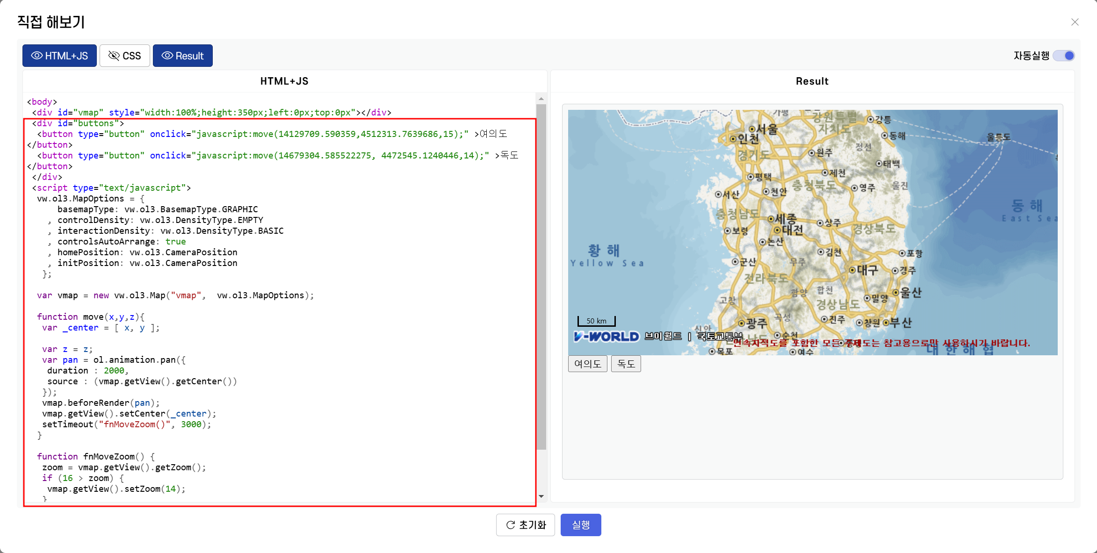Disable the 자동실행 auto-run switch
The image size is (1097, 553).
coord(1063,56)
